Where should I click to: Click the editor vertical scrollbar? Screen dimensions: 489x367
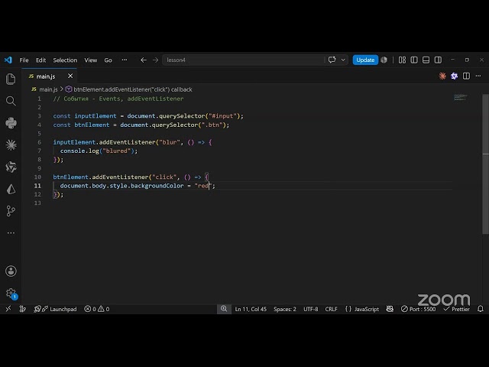tap(486, 164)
